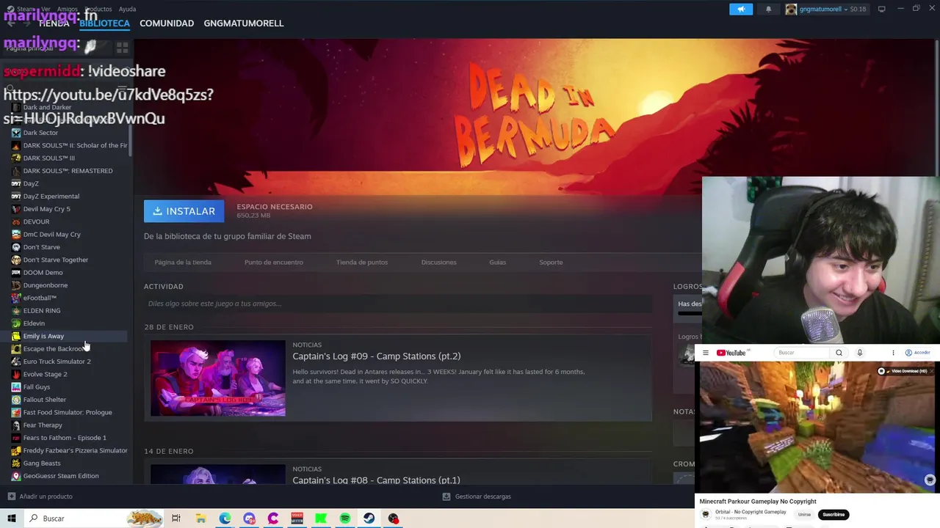The height and width of the screenshot is (528, 940).
Task: Click the eFootball game icon
Action: point(16,298)
